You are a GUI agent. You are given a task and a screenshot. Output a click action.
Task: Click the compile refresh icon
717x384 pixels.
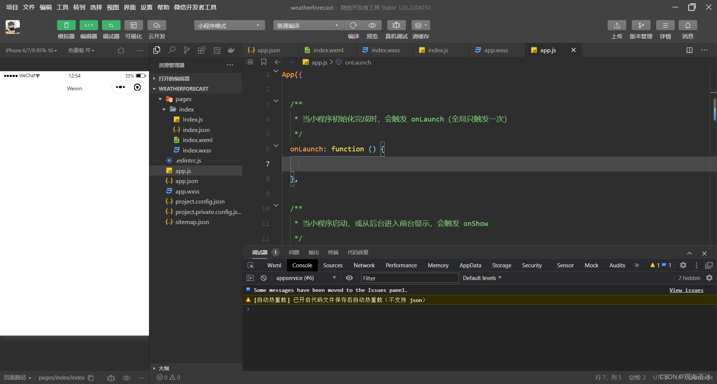pos(353,25)
